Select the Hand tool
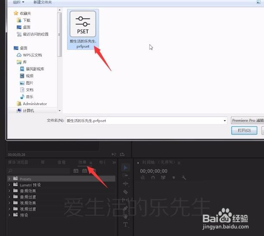Viewport: 264px width, 236px height. pos(125,217)
